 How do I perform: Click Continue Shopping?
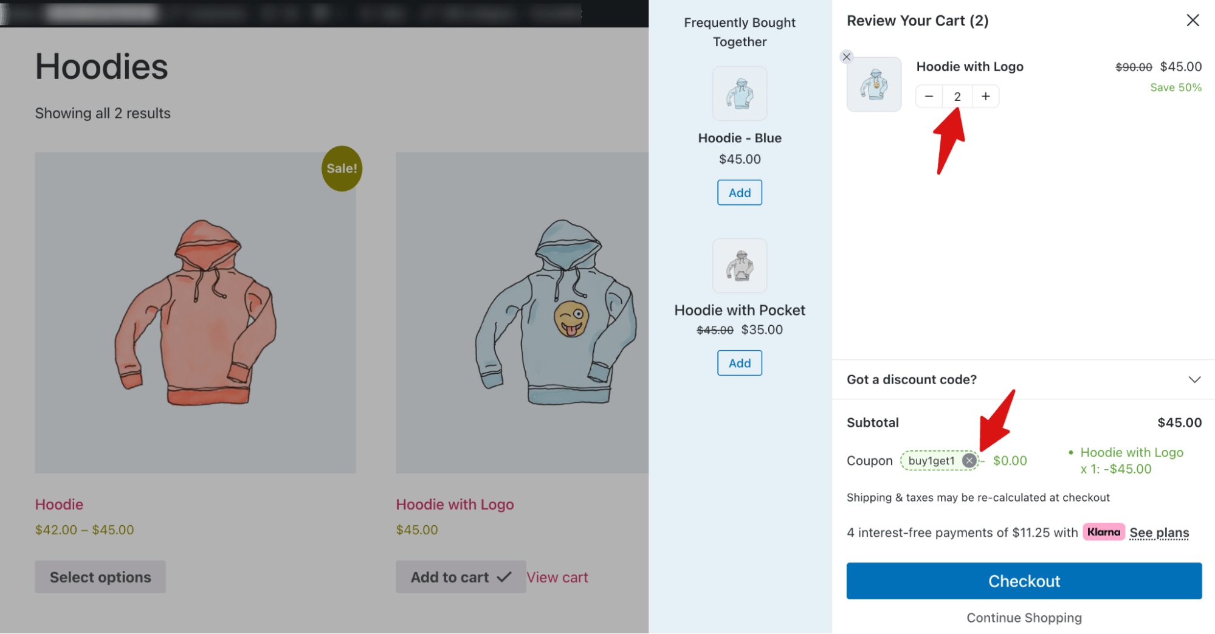click(1024, 618)
